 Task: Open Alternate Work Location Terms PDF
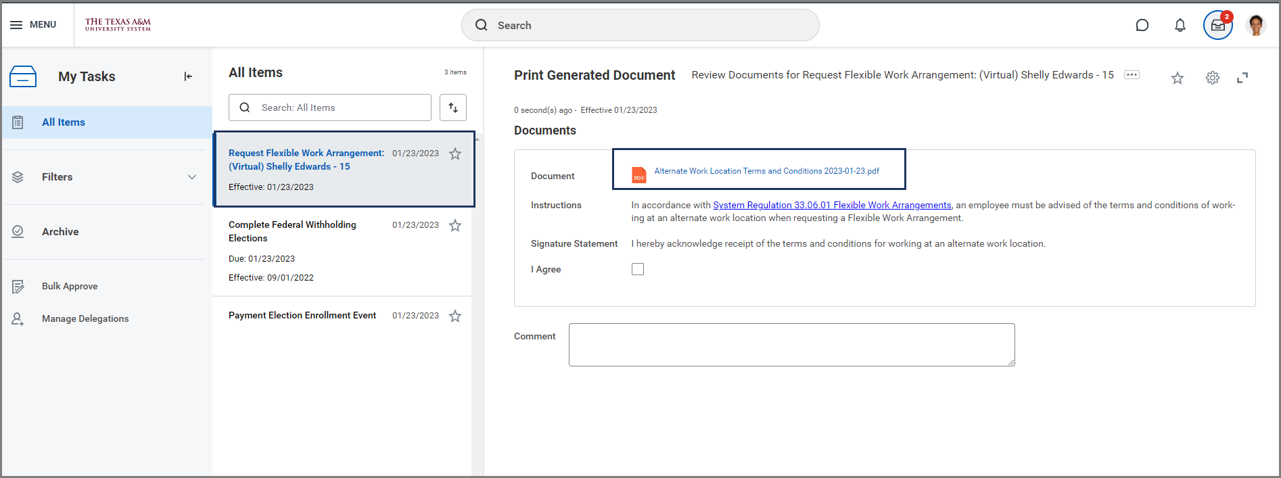click(x=766, y=171)
